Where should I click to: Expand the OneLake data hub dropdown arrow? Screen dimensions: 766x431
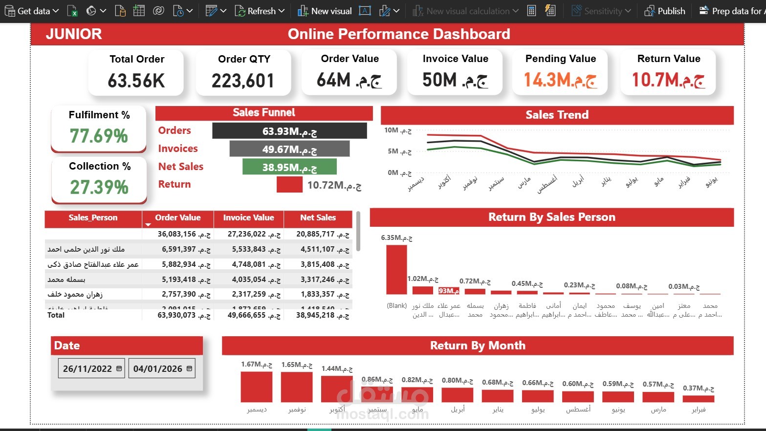pyautogui.click(x=103, y=11)
